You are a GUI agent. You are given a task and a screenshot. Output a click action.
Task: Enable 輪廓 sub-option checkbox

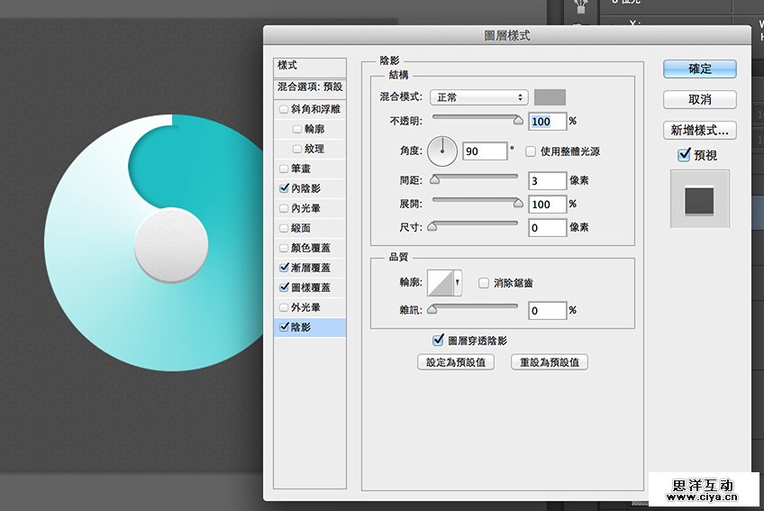coord(296,129)
